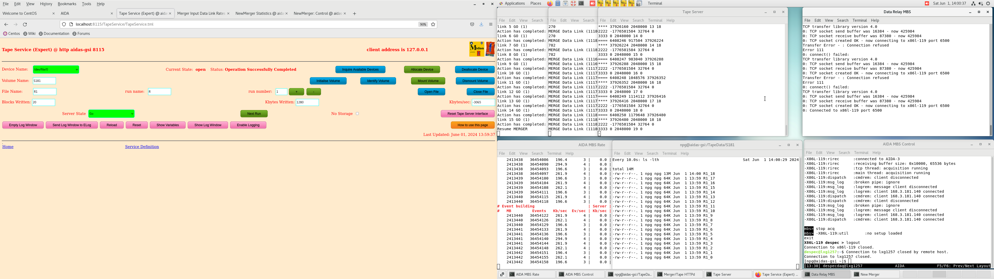Open the Firefox hamburger menu icon

[491, 24]
